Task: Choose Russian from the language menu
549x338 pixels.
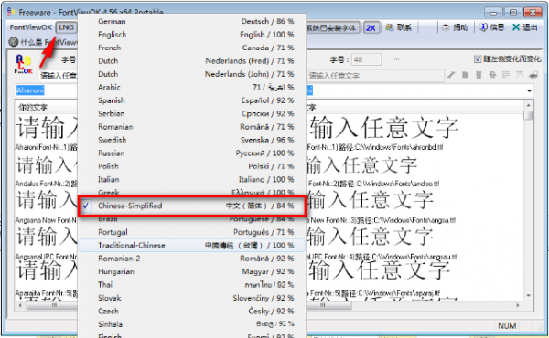Action: [x=192, y=153]
